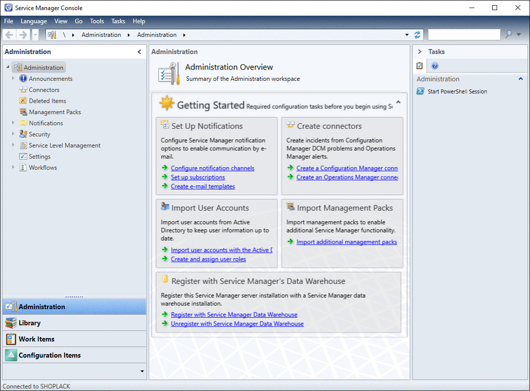The height and width of the screenshot is (391, 530).
Task: Open the Create e-mail templates link
Action: pos(203,186)
